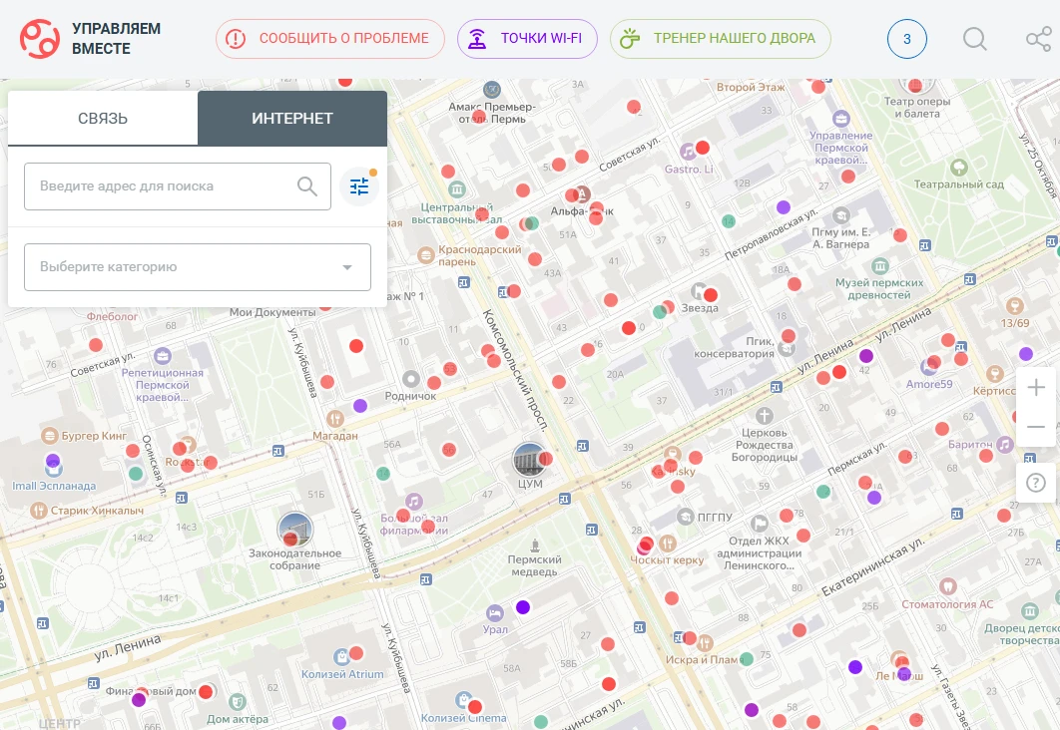
Task: Click the ЦУМ photo marker on map
Action: point(529,460)
